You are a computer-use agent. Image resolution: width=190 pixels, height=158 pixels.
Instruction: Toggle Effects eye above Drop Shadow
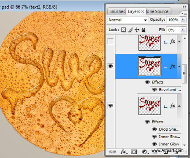pos(147,122)
